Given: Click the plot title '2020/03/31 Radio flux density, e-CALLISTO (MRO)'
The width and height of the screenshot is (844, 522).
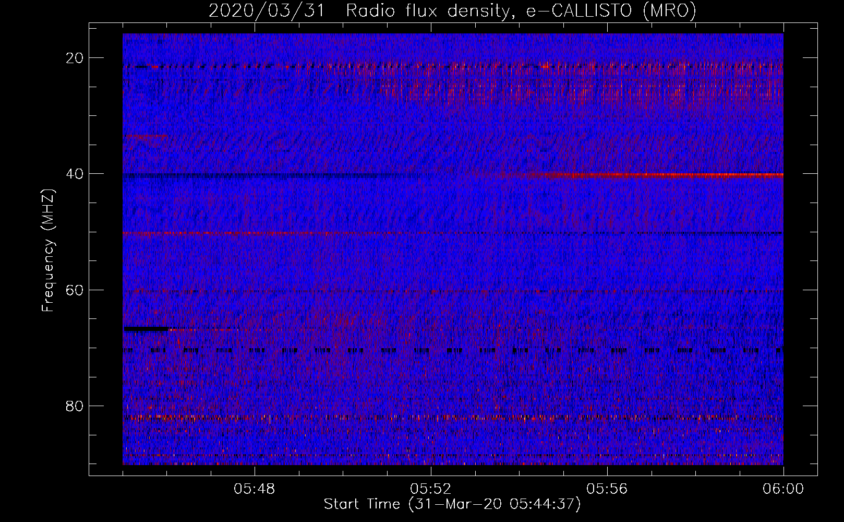Looking at the screenshot, I should (x=452, y=11).
